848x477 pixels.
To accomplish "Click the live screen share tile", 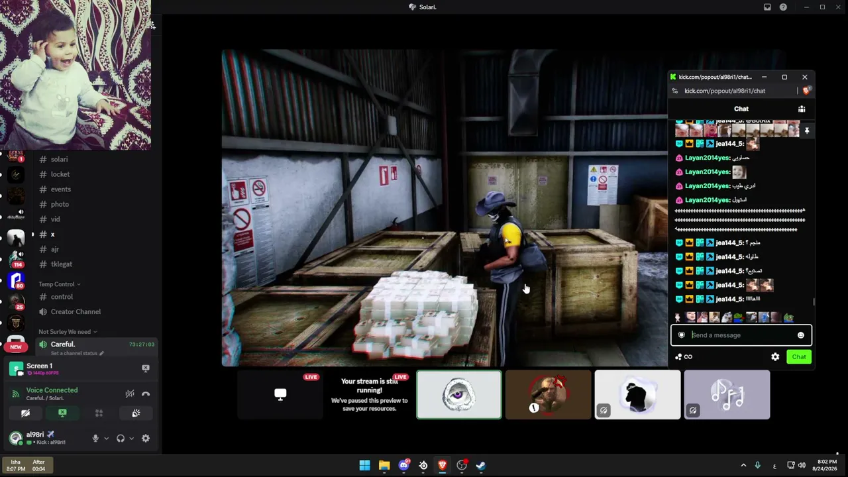I will (x=280, y=395).
